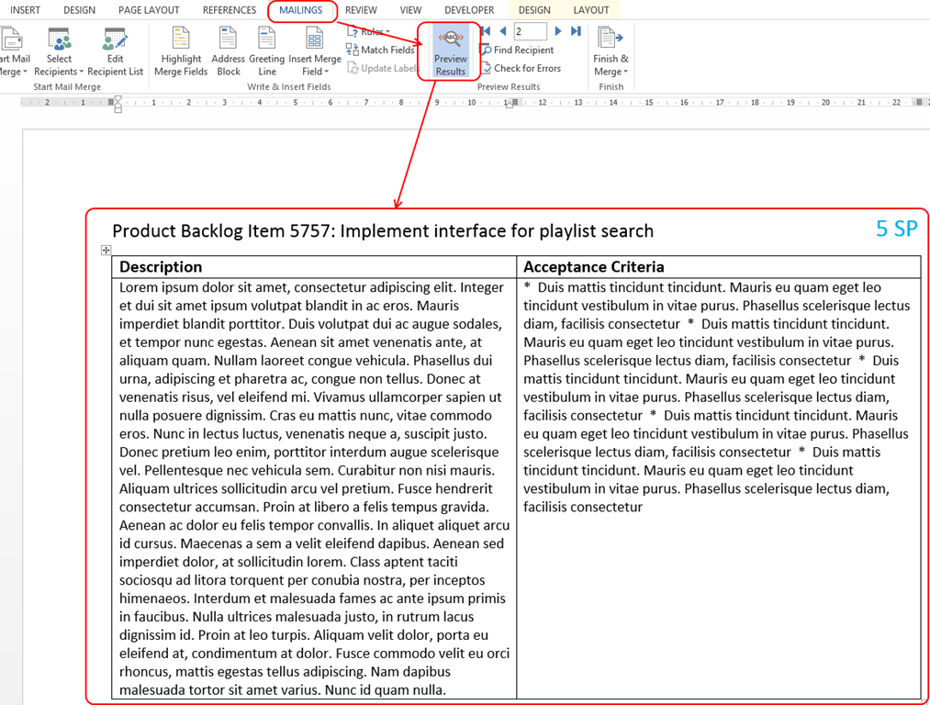Viewport: 930px width, 705px height.
Task: Click the record number input field
Action: (x=529, y=31)
